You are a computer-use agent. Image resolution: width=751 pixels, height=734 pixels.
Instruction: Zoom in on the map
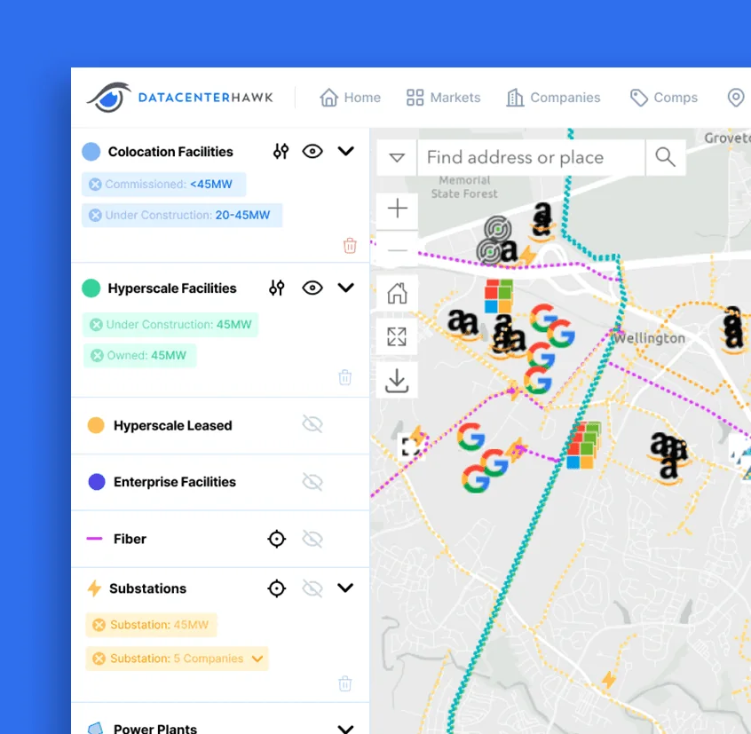point(397,209)
